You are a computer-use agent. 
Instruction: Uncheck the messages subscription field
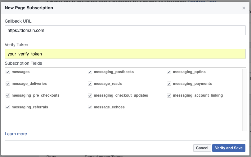[8, 72]
